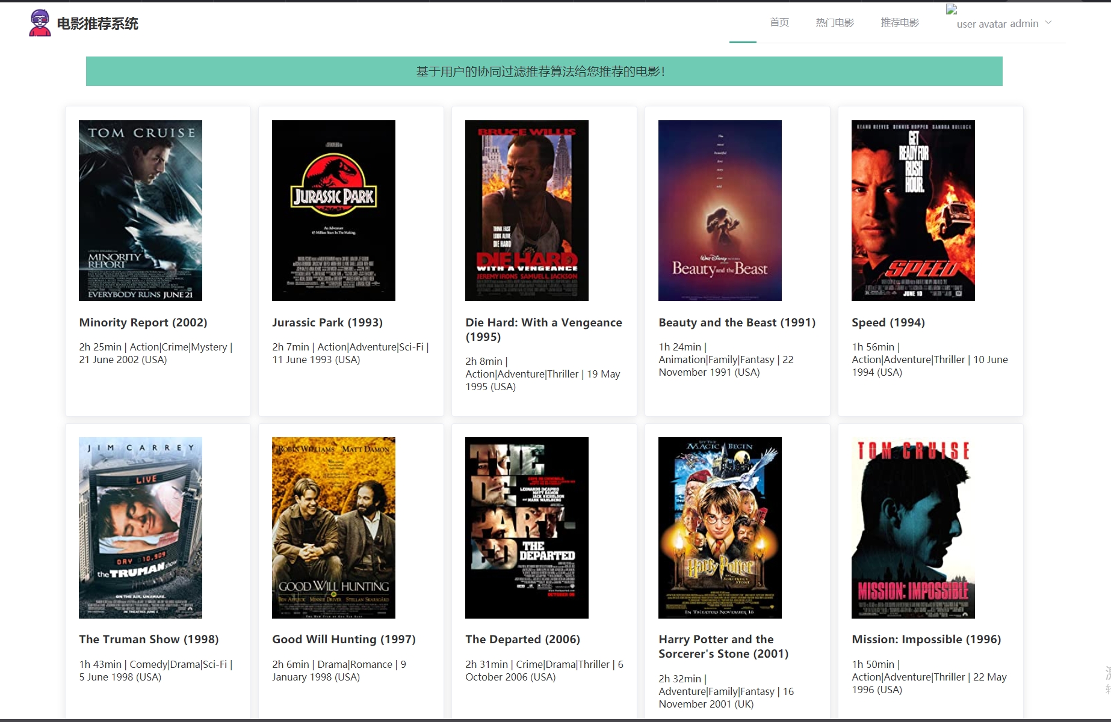This screenshot has height=722, width=1111.
Task: Select the text Crime|Drama|Thriller 6 October 2006
Action: (544, 671)
